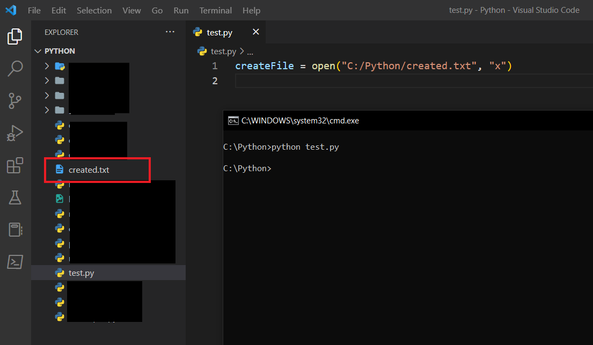Screen dimensions: 593x345
Task: Select test.py in the Explorer file list
Action: pyautogui.click(x=82, y=273)
